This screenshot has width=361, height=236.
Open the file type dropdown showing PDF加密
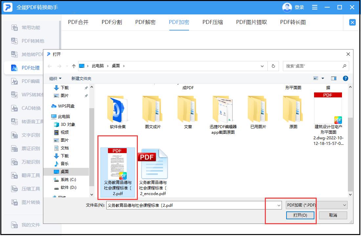pos(317,205)
